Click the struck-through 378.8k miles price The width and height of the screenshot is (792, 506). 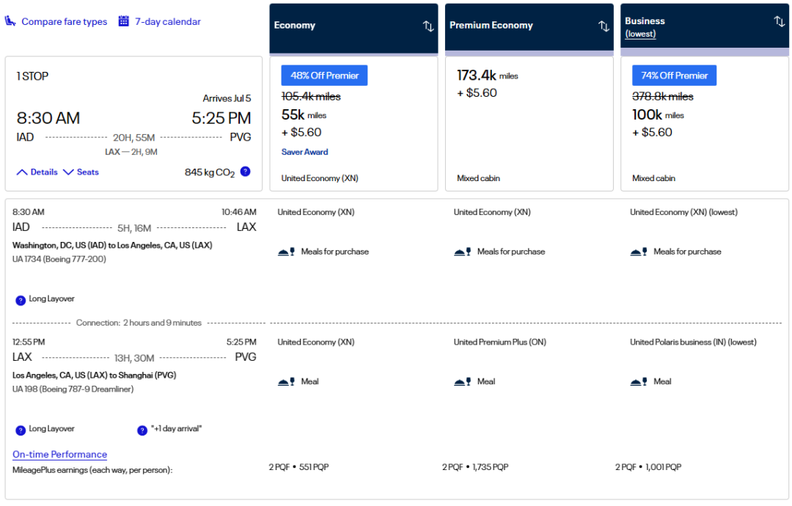tap(663, 97)
